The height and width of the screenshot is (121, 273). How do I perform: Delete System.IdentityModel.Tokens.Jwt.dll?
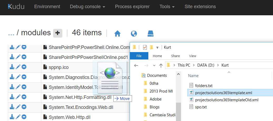pos(24,87)
